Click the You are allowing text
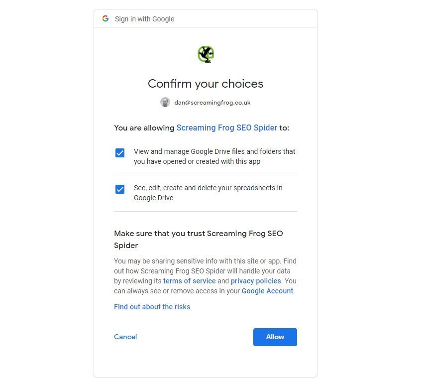 (144, 128)
